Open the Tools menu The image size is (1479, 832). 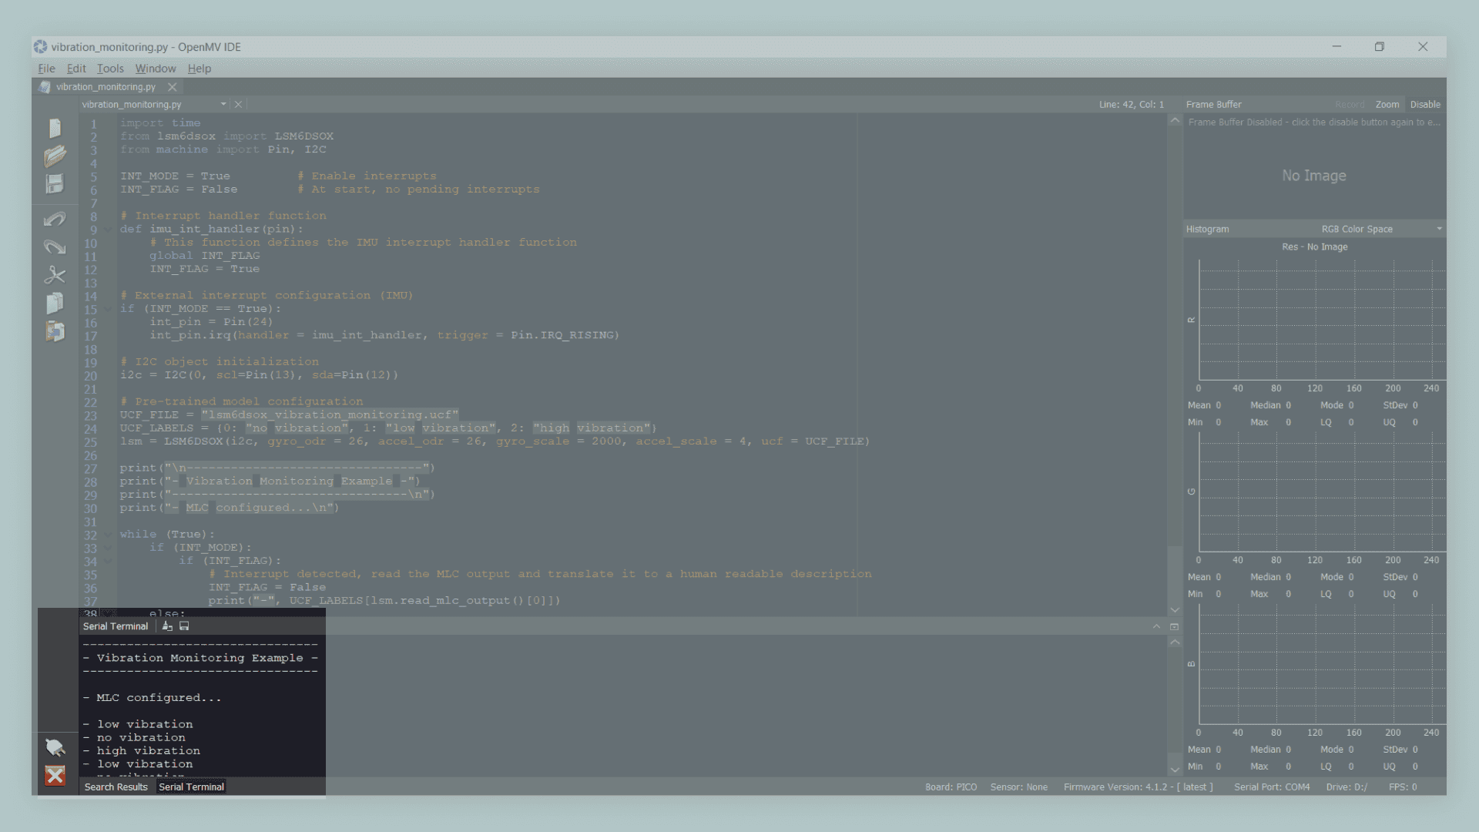(110, 69)
